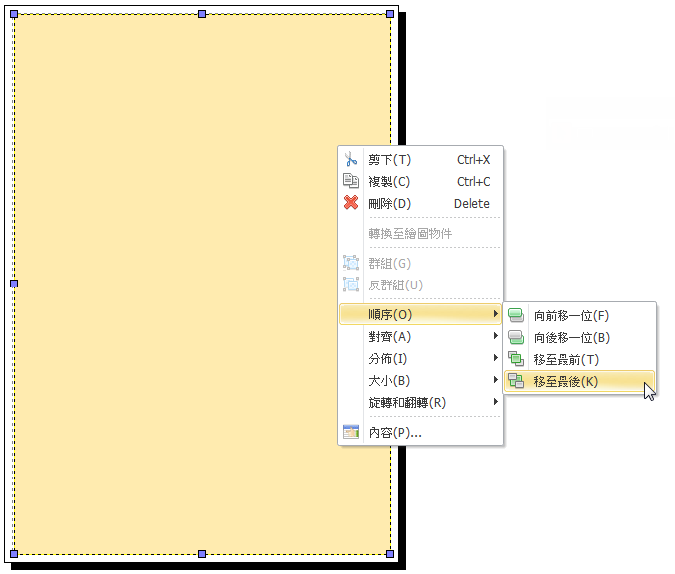Click the bottom-left selection handle
The height and width of the screenshot is (574, 675).
14,554
